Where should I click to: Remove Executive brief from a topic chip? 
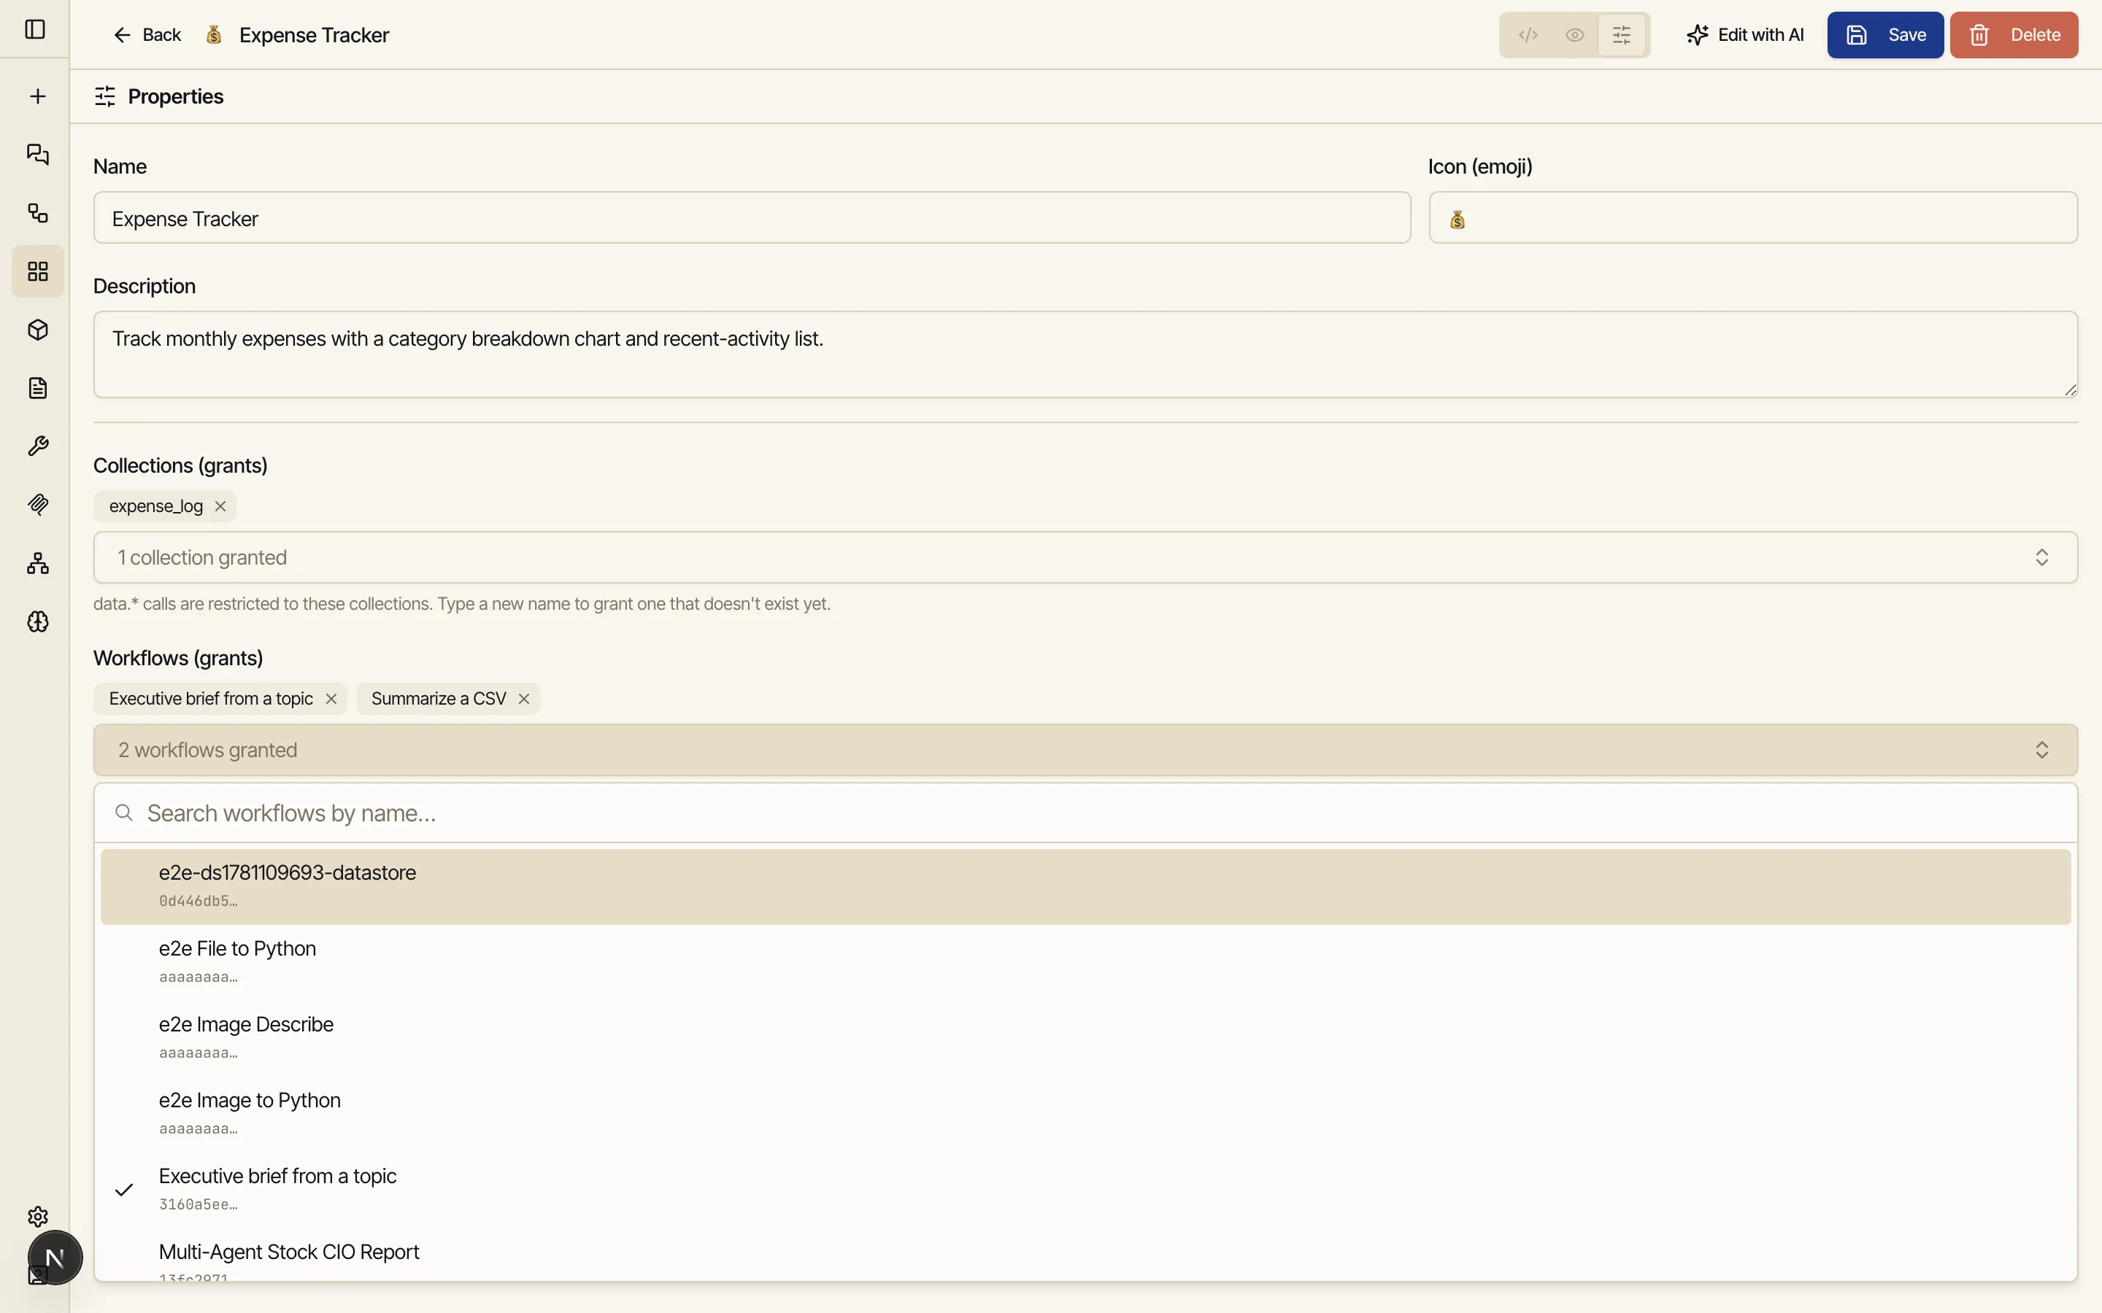pyautogui.click(x=331, y=699)
